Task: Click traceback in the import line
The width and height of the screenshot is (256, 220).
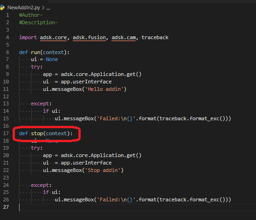Action: coord(155,38)
